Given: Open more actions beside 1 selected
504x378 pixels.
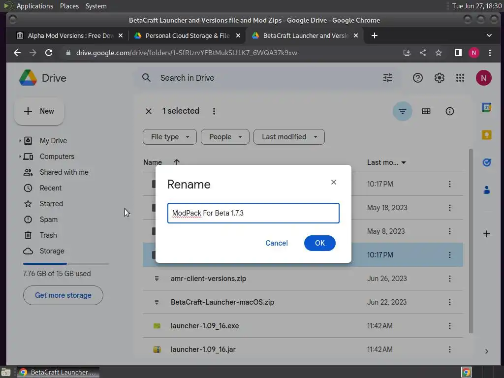Looking at the screenshot, I should click(x=214, y=111).
